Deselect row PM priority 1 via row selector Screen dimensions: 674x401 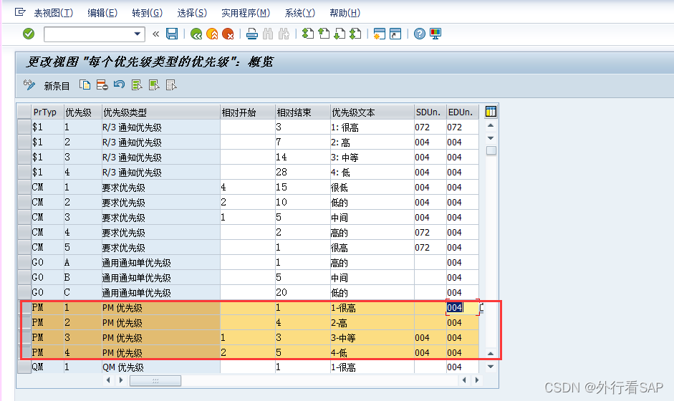point(25,307)
